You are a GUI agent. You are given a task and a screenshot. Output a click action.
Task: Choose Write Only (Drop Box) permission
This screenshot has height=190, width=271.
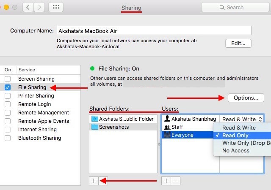[242, 143]
